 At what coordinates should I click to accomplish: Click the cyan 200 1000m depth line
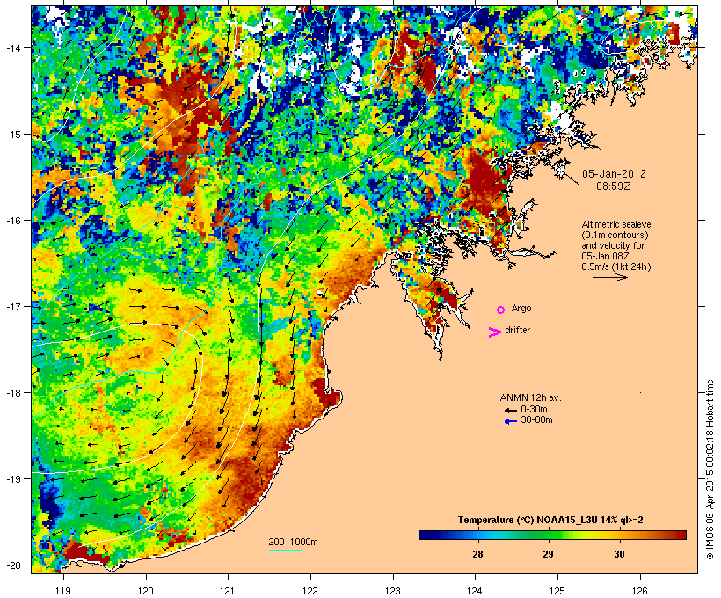coord(285,550)
